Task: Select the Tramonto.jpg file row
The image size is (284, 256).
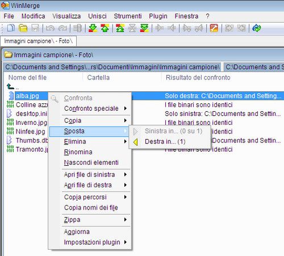Action: (x=27, y=149)
